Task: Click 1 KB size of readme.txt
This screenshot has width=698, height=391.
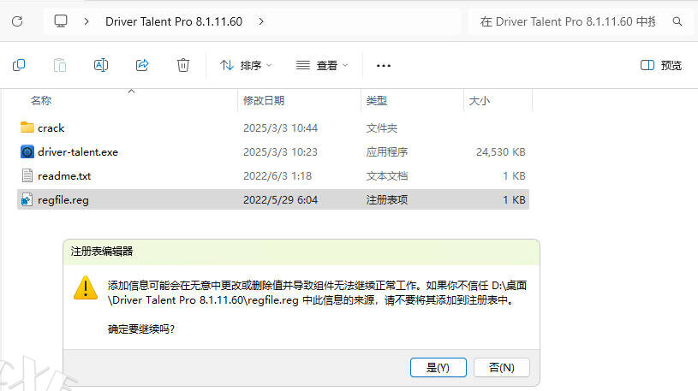Action: [514, 176]
